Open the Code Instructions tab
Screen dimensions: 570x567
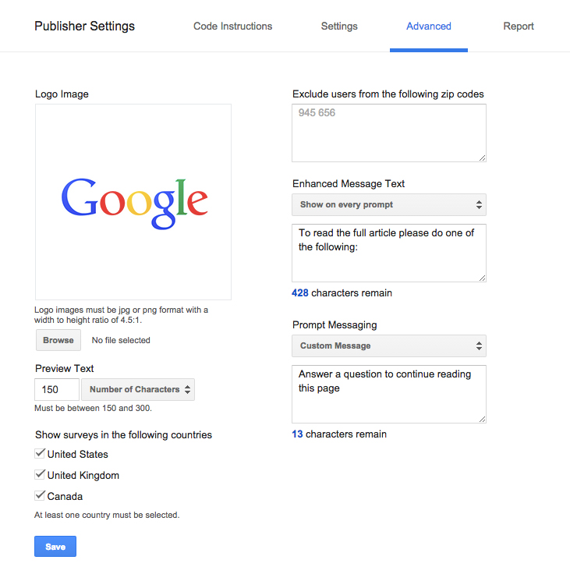232,27
